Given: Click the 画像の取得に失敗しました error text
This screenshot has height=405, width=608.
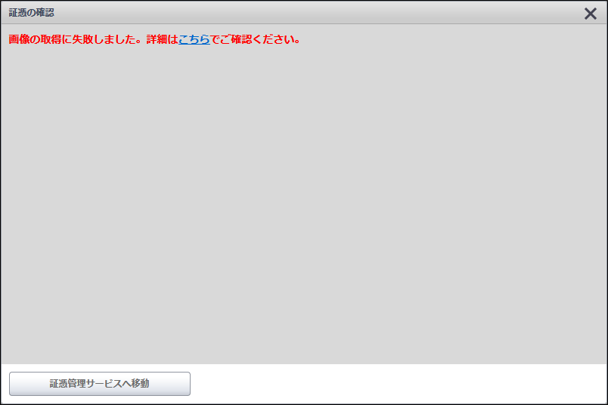Looking at the screenshot, I should (73, 39).
